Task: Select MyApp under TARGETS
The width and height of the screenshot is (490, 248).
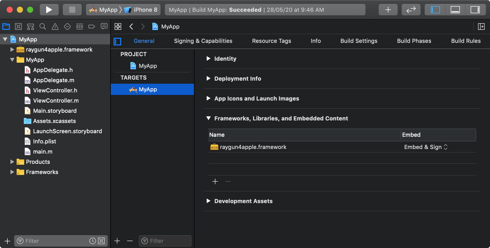Action: point(152,89)
